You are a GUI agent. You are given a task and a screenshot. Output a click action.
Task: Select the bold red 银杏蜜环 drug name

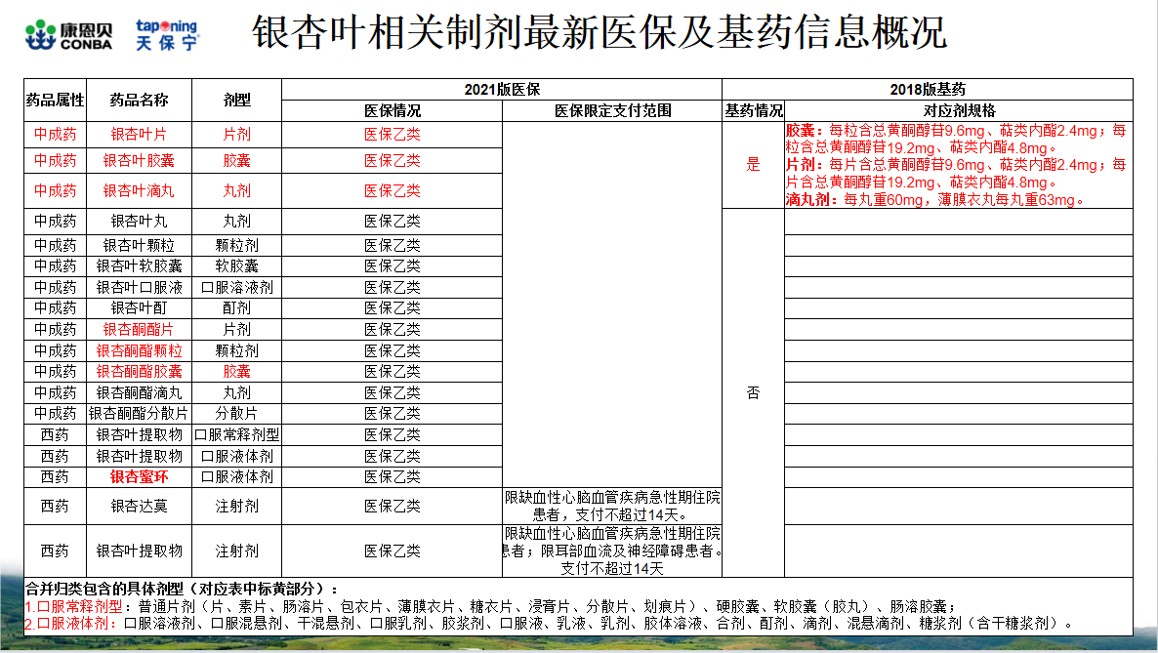point(139,477)
